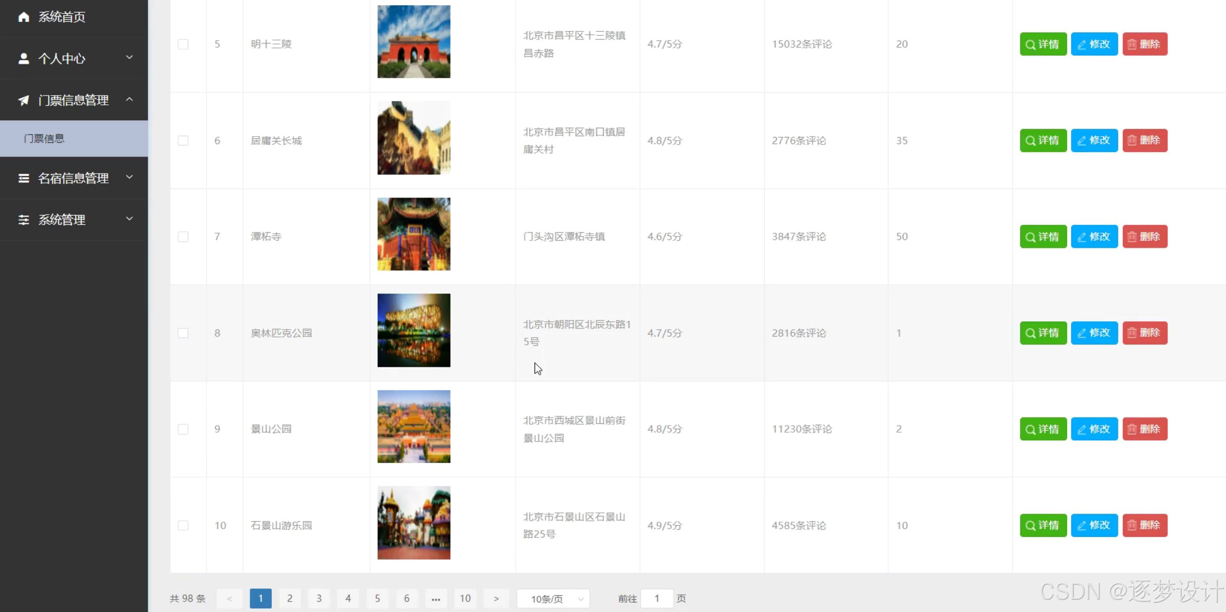Click the sliders icon beside 系统管理
Viewport: 1226px width, 612px height.
tap(23, 220)
